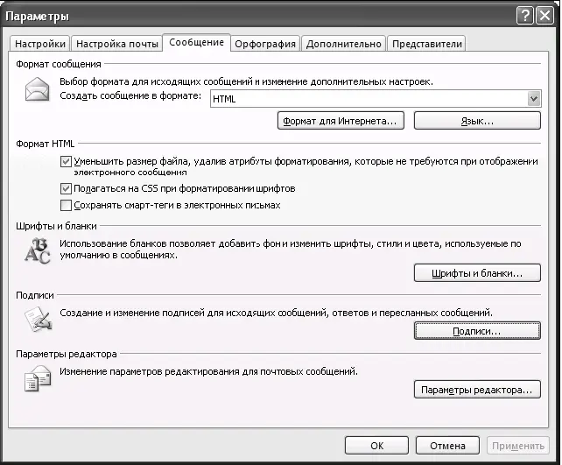
Task: Click the Формат для Интернета button
Action: [x=341, y=121]
